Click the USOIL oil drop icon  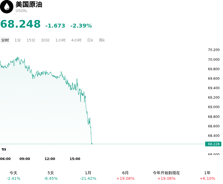pos(6,7)
